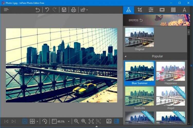The image size is (193, 128).
Task: Open share options dropdown arrow
Action: click(87, 10)
